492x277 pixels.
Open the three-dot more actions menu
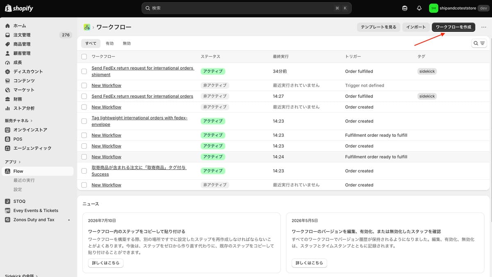(x=483, y=27)
